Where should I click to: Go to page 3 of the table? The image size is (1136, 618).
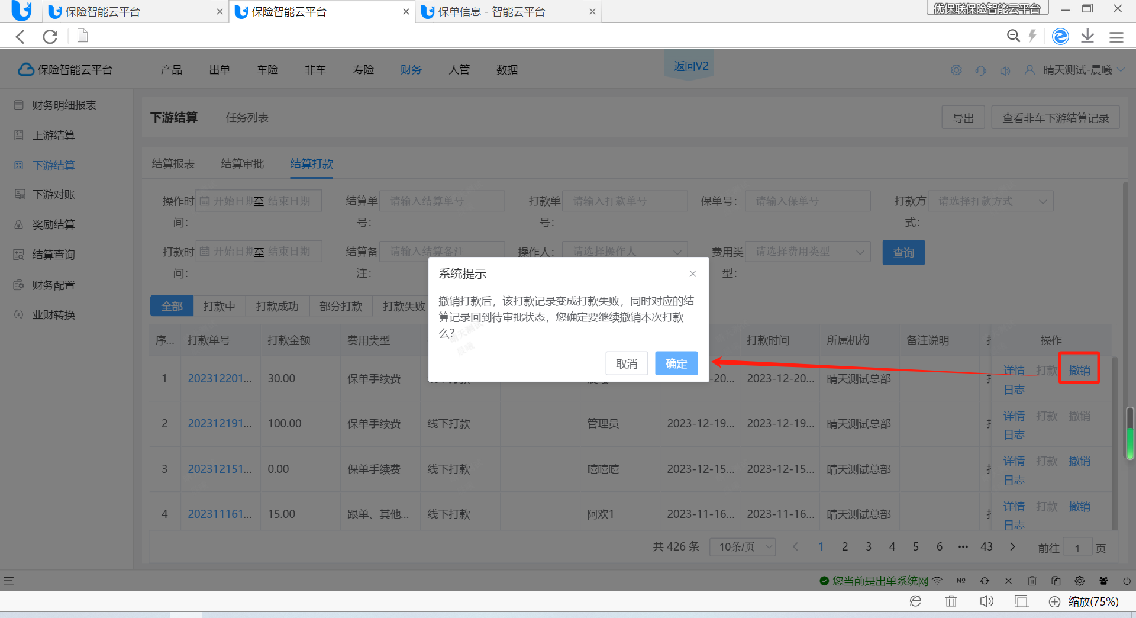[x=869, y=547]
